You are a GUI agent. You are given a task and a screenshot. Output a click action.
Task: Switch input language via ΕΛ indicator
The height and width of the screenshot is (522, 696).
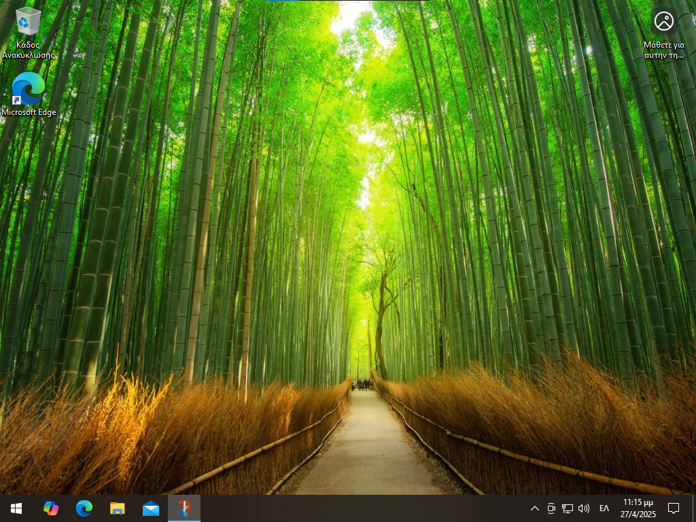click(604, 508)
